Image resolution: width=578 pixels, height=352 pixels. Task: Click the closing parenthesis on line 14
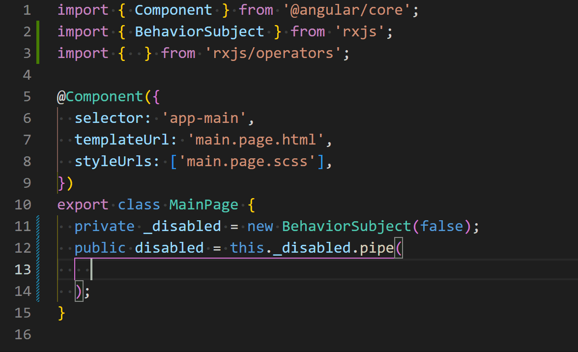(x=79, y=291)
